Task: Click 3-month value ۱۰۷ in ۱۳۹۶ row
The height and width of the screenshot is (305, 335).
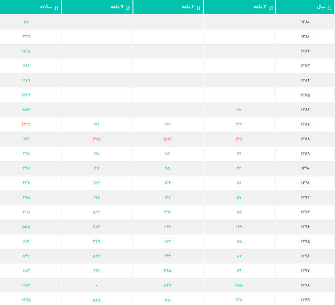Action: click(239, 256)
